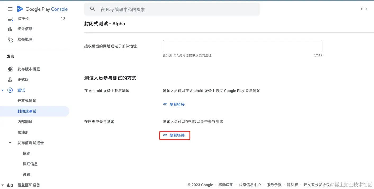Open 收件箱 in the sidebar
Viewport: 374px width, 189px height.
tap(23, 18)
